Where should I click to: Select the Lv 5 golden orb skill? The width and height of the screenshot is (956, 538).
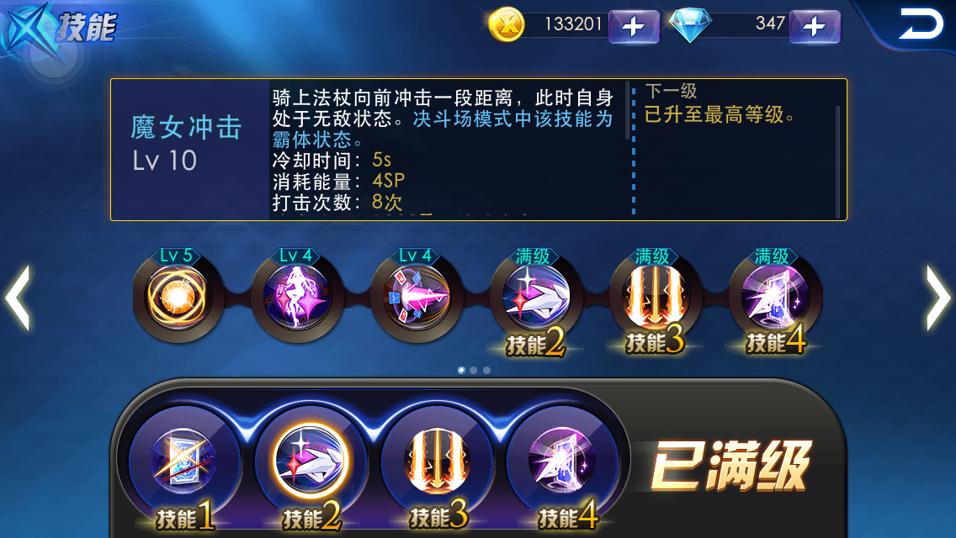coord(178,297)
